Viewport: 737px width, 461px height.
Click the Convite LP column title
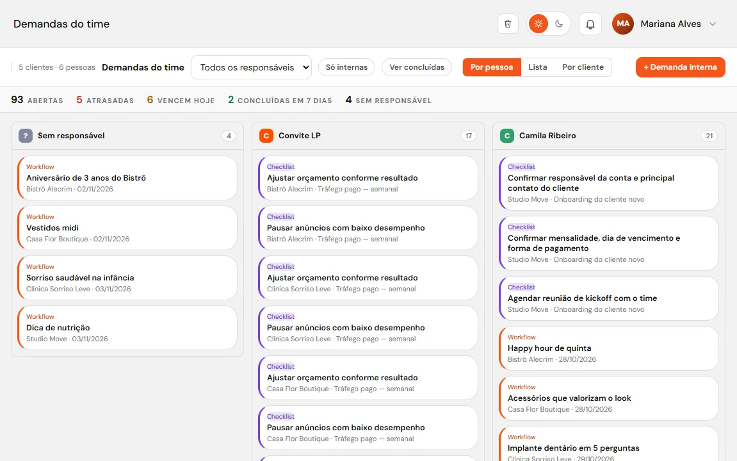(300, 136)
